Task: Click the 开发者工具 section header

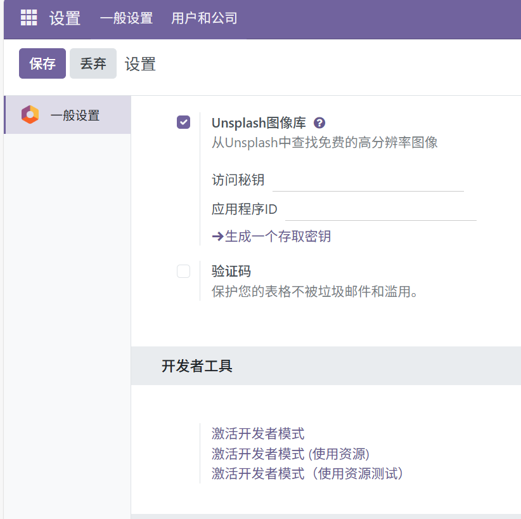Action: [197, 366]
